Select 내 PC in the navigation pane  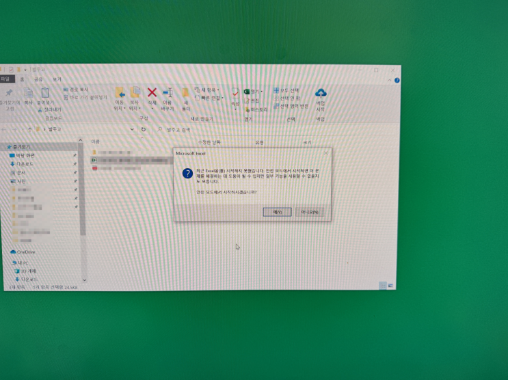(x=23, y=262)
